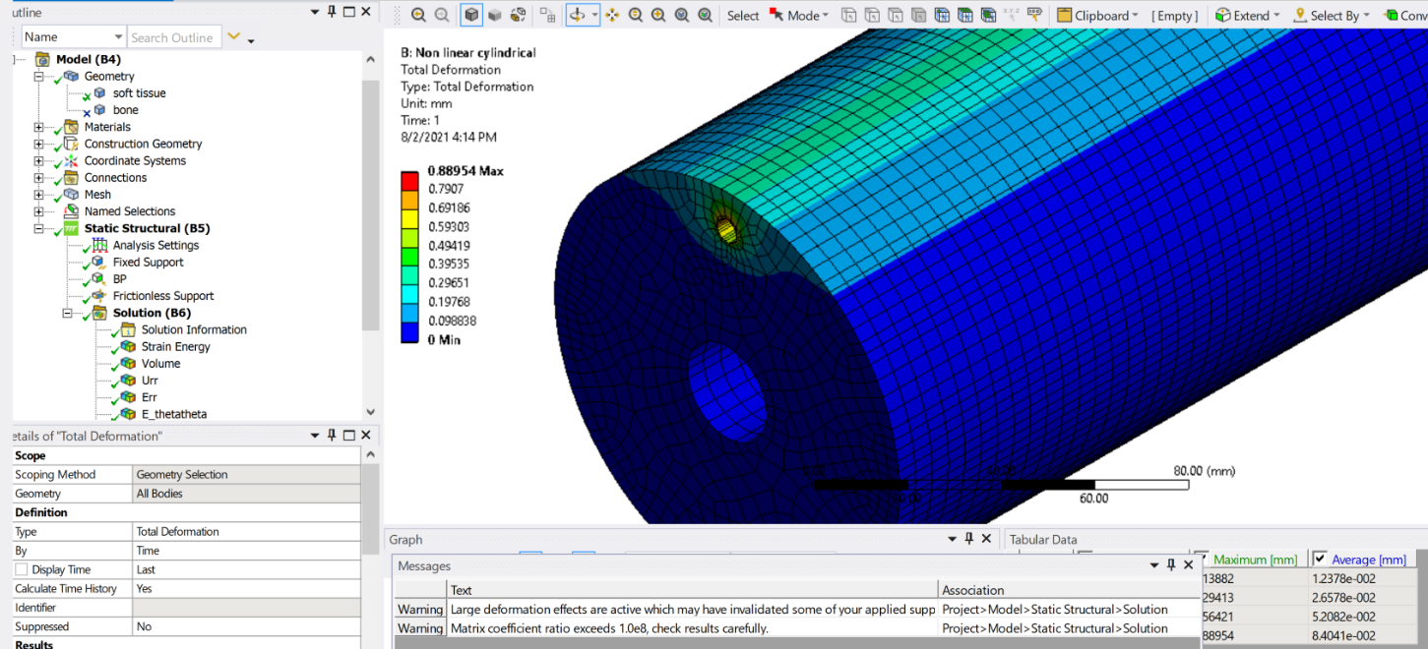Viewport: 1428px width, 649px height.
Task: Collapse the Solution (B6) branch
Action: 67,313
